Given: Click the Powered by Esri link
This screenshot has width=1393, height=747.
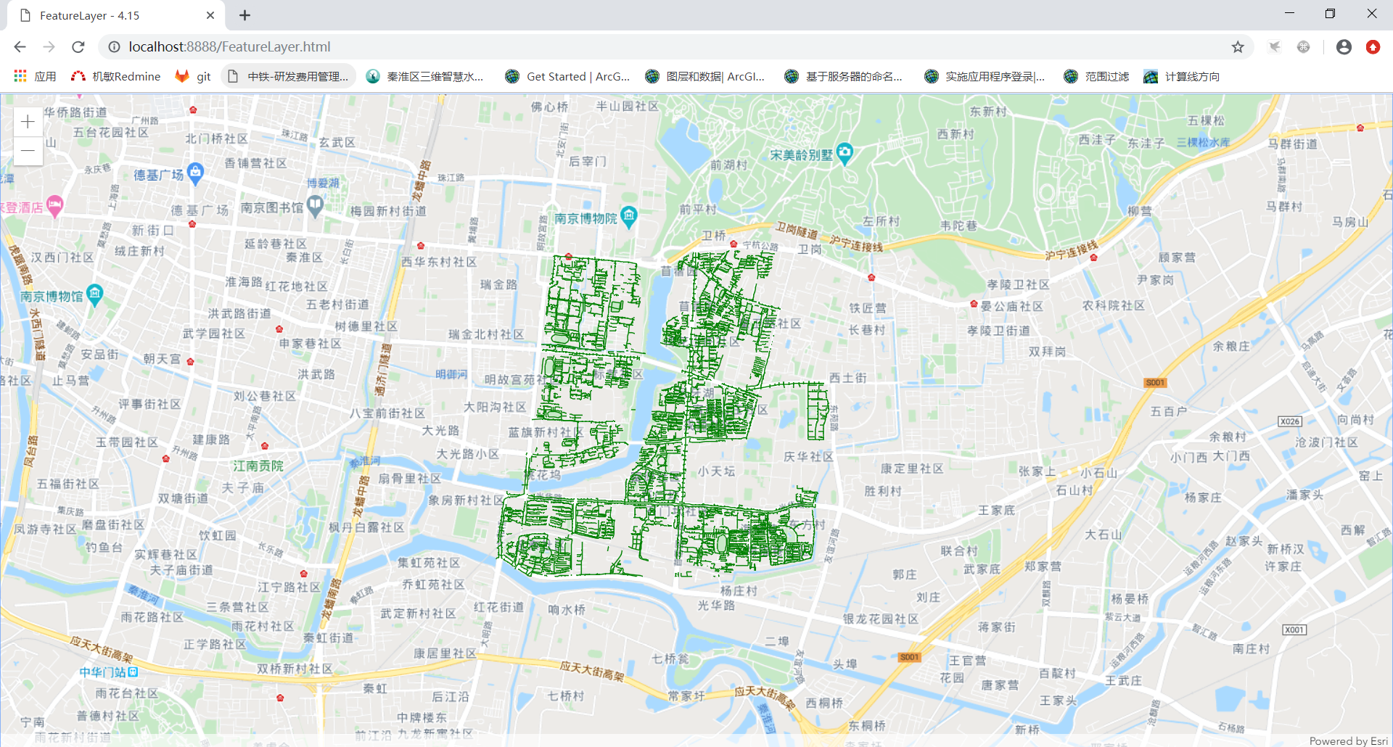Looking at the screenshot, I should point(1348,740).
